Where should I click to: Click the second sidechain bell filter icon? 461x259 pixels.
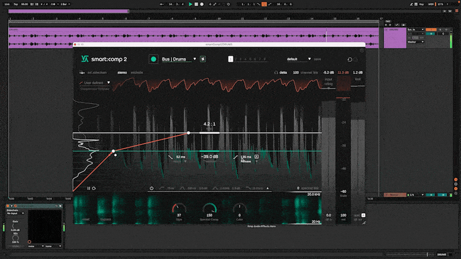click(215, 188)
